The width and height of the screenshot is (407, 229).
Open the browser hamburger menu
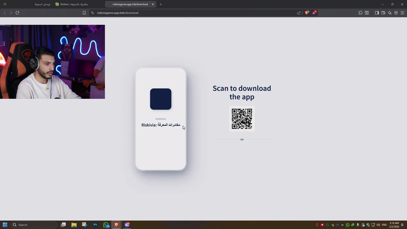coord(402,13)
